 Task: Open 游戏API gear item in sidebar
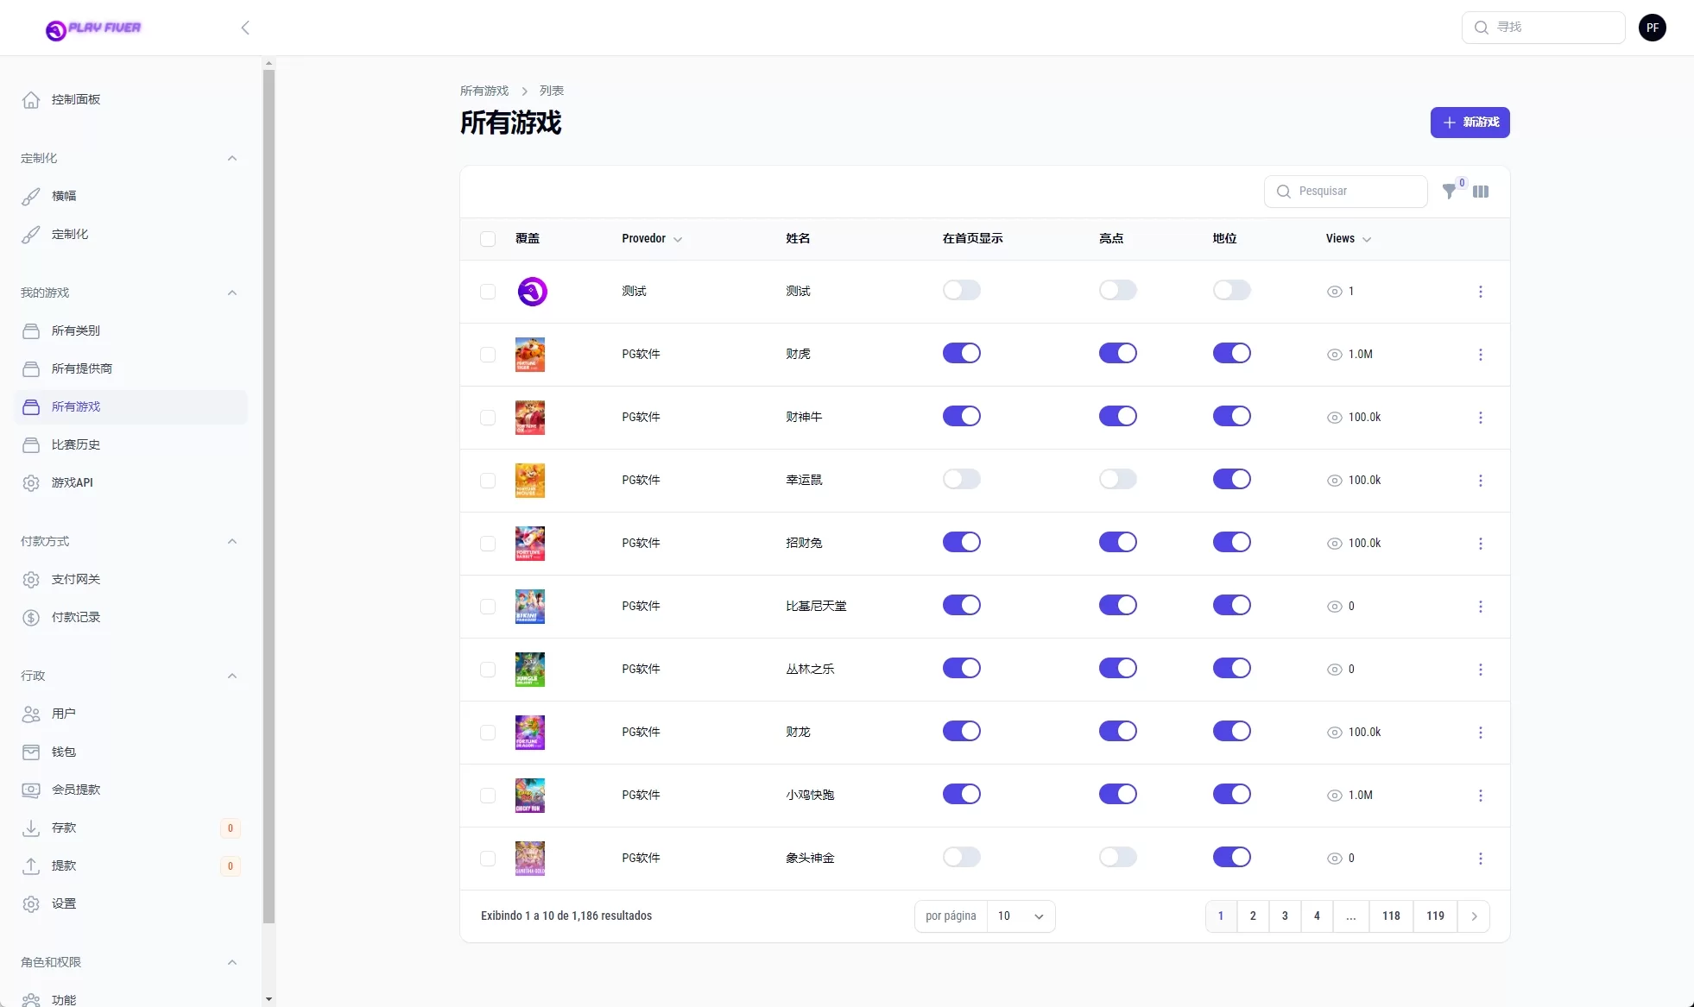tap(131, 482)
